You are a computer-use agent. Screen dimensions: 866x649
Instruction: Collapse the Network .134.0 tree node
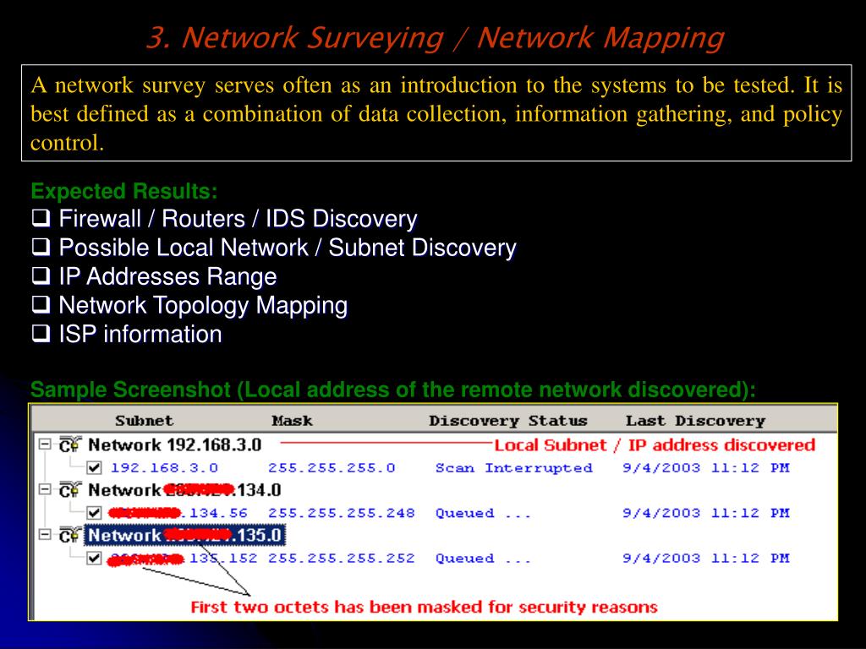point(45,489)
